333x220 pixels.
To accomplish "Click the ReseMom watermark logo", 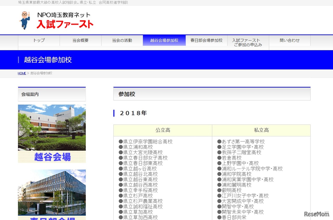I will coord(317,214).
